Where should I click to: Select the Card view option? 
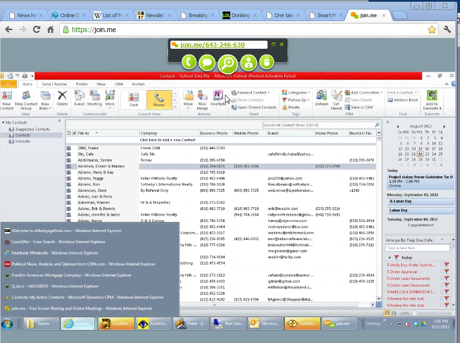point(134,100)
